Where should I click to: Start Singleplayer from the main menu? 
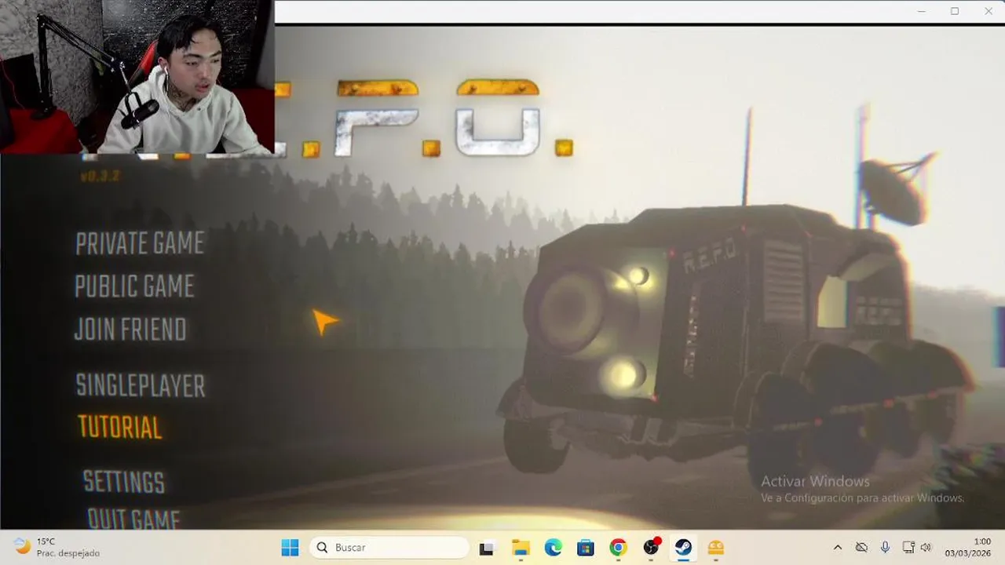click(x=141, y=385)
